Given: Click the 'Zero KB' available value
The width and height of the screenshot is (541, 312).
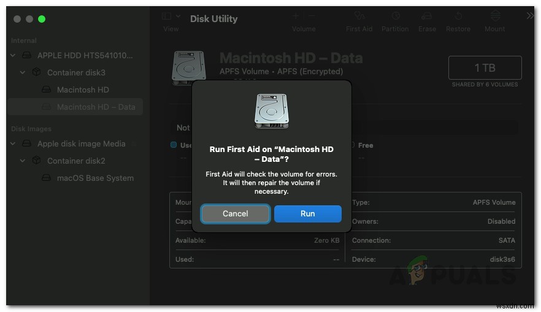Looking at the screenshot, I should (326, 240).
